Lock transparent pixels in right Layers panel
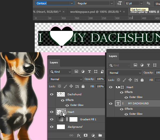Screen dimensions: 160x140 pyautogui.click(x=118, y=80)
